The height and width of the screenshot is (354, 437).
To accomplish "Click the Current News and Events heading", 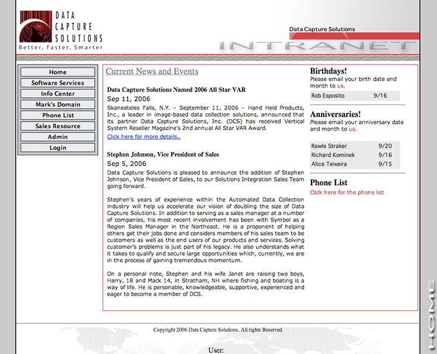I will click(x=152, y=71).
